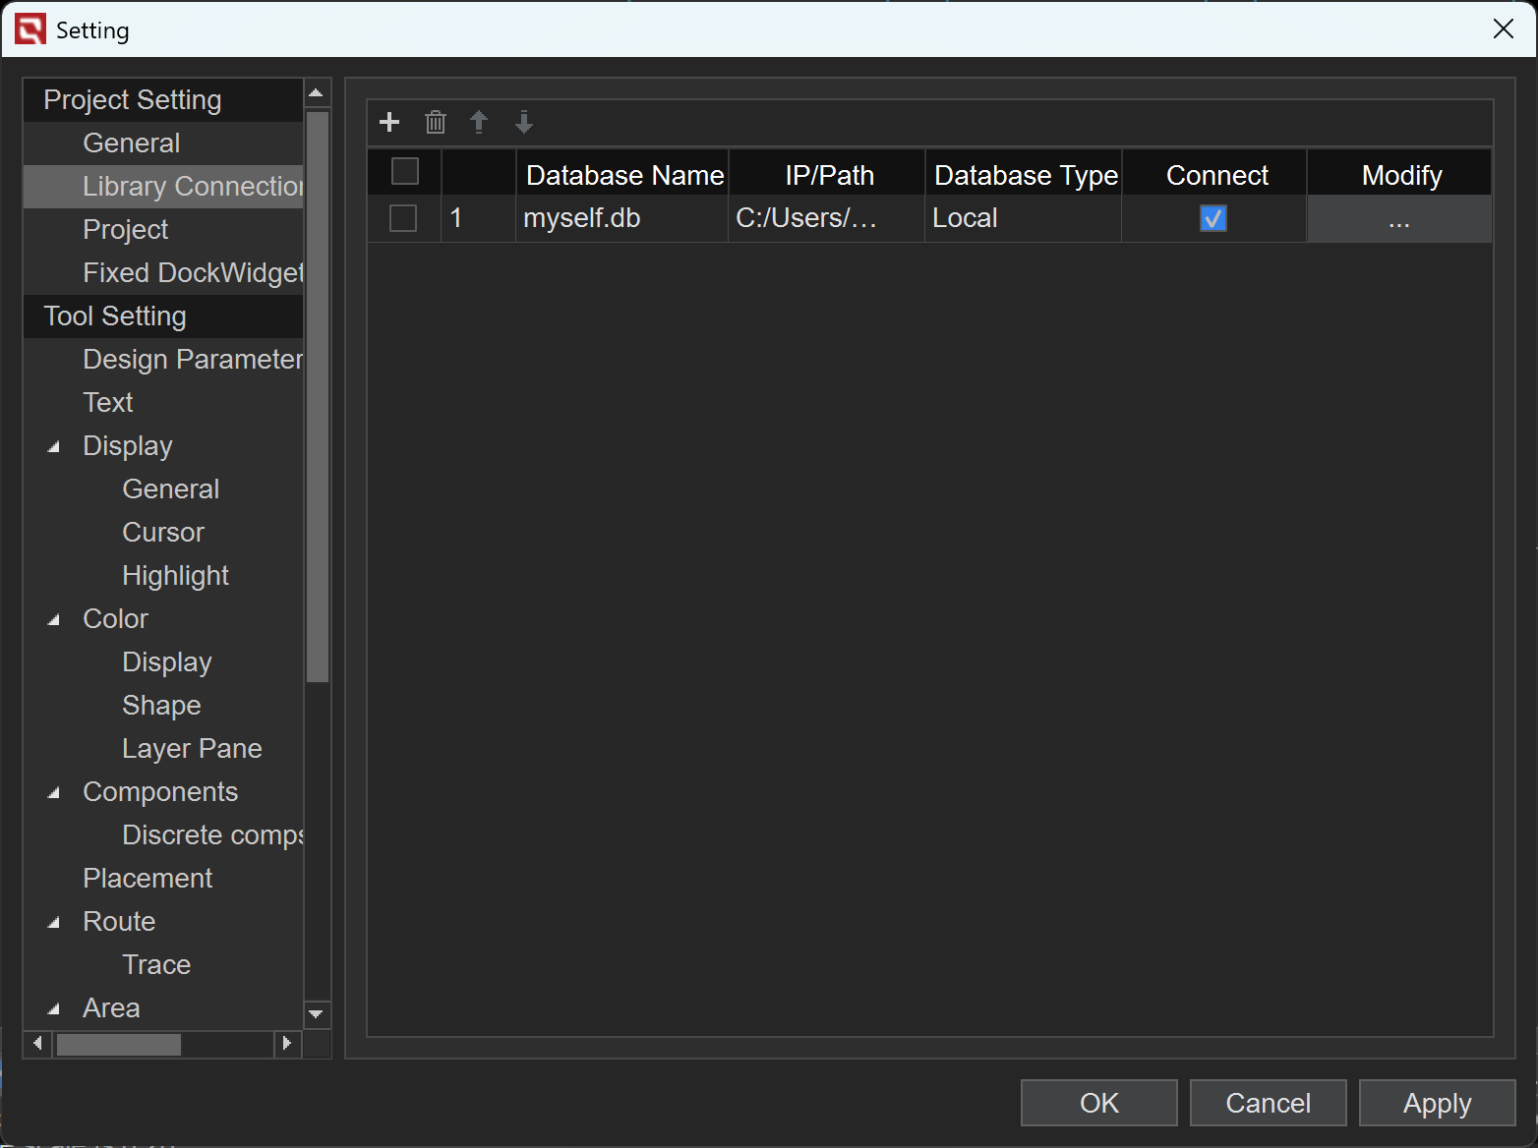The height and width of the screenshot is (1148, 1538).
Task: Open the Design Parameter settings page
Action: point(192,360)
